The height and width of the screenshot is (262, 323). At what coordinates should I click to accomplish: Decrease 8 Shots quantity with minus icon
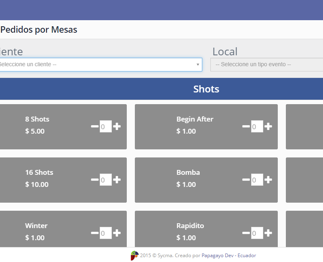pyautogui.click(x=94, y=126)
